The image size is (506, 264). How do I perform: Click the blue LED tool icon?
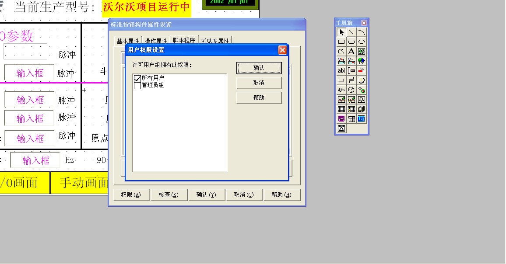tap(361, 119)
